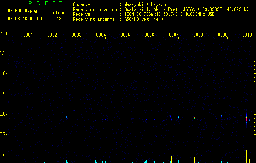Click time marker 0009

223,35
